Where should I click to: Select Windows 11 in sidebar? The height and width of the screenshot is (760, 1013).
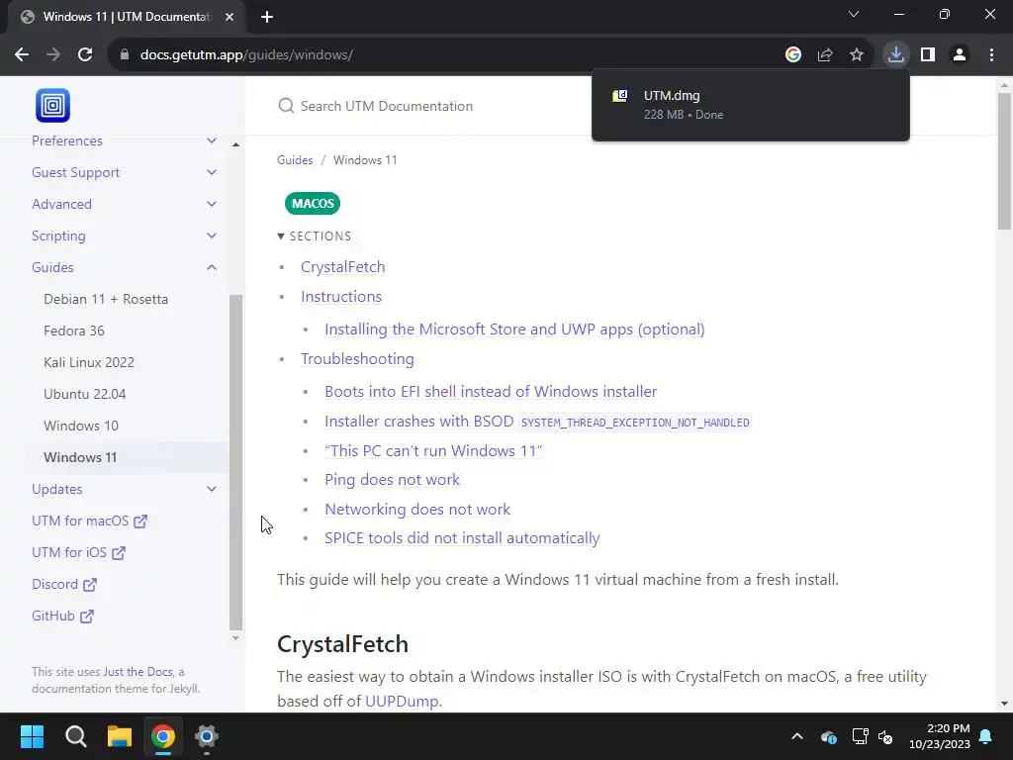tap(80, 457)
